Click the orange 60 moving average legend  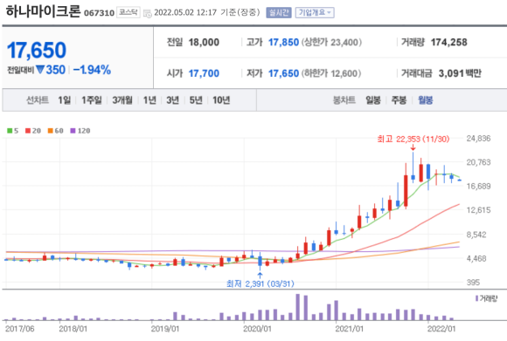pyautogui.click(x=56, y=131)
